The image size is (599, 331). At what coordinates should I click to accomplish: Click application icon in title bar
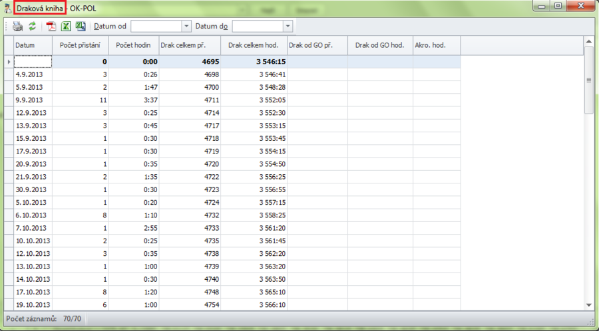[7, 7]
